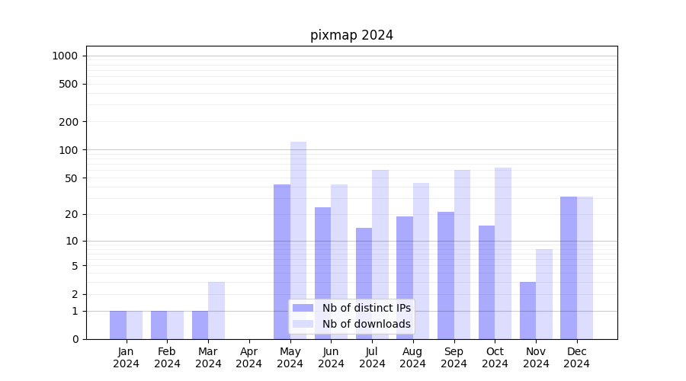
Task: Click the 200 y-axis tick label
Action: click(69, 122)
